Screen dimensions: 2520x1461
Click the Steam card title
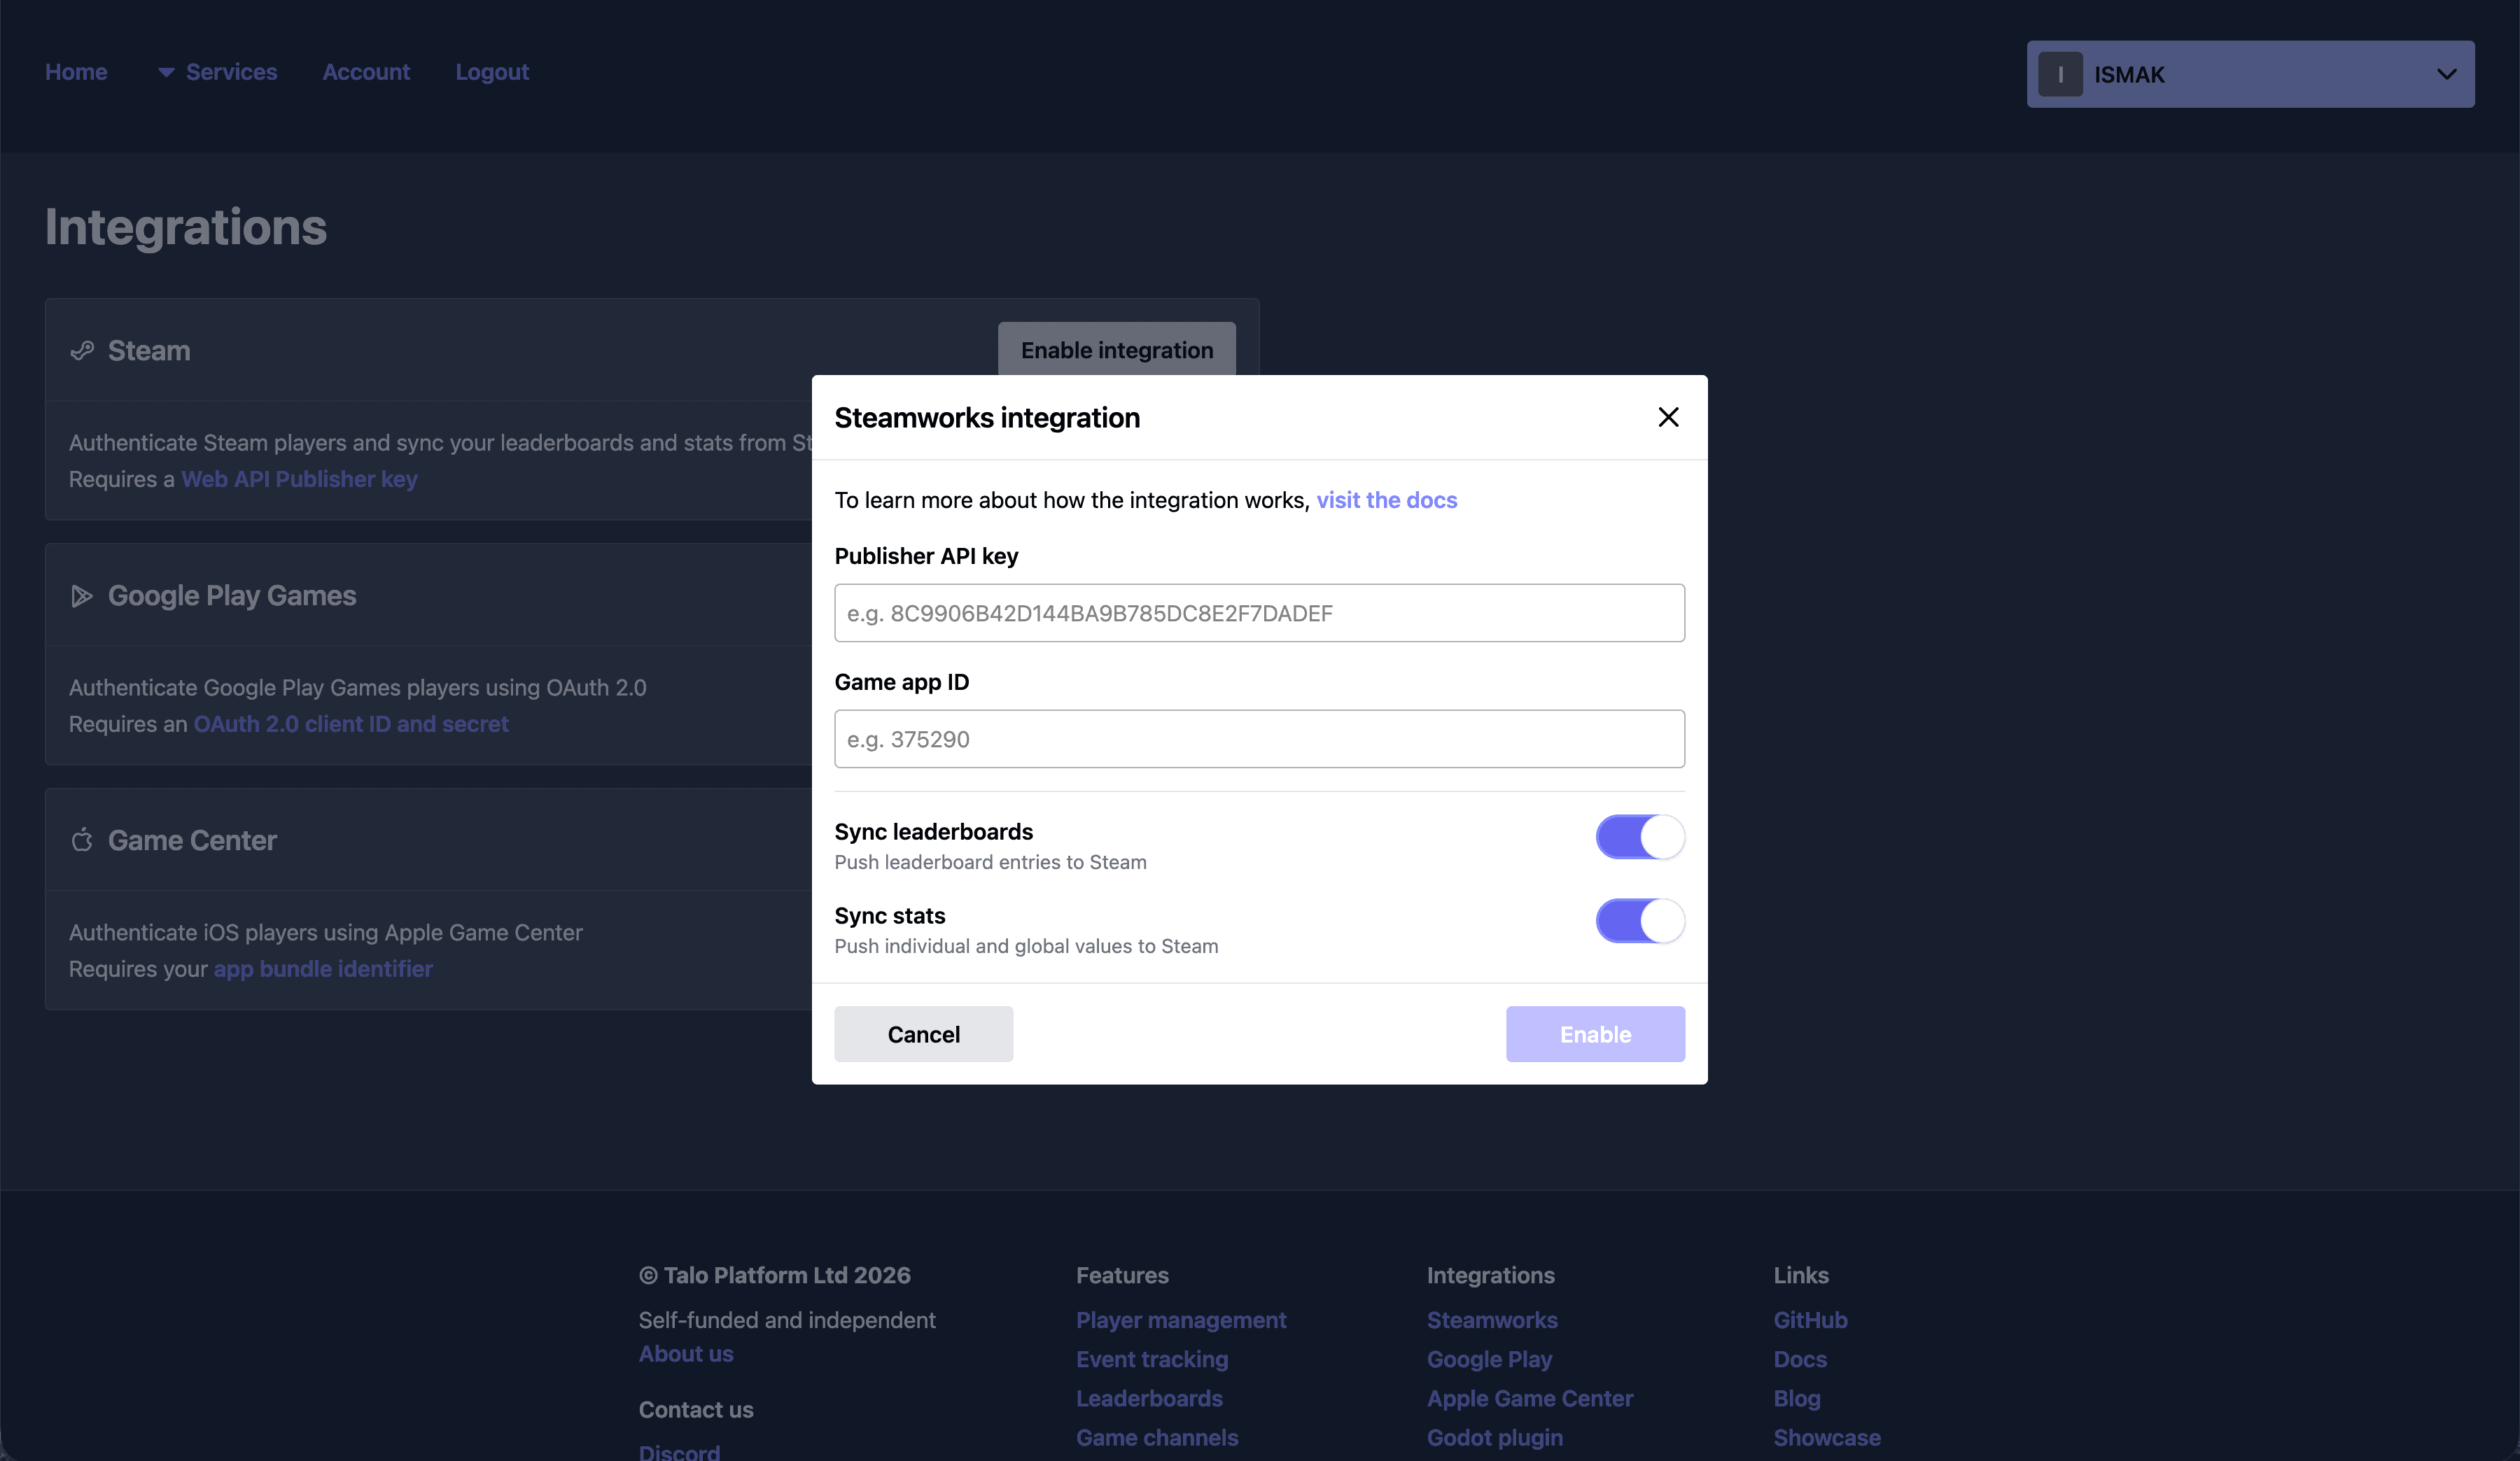[149, 351]
